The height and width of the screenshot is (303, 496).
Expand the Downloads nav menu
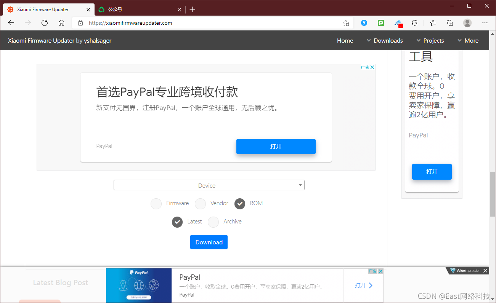(385, 41)
